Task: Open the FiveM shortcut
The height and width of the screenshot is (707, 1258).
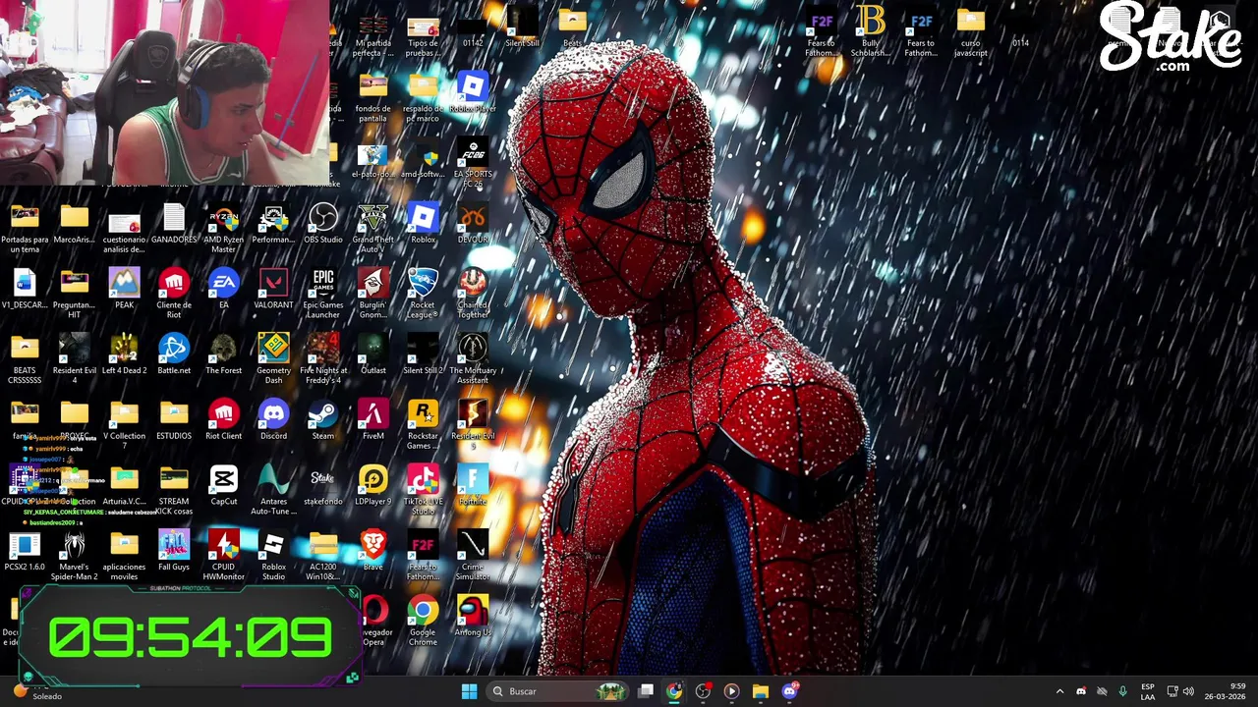Action: click(x=373, y=420)
